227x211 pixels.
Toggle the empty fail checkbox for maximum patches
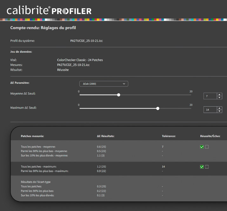click(207, 167)
